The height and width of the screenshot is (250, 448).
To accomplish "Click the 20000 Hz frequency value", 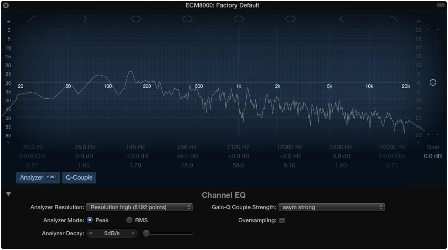I will [x=392, y=147].
